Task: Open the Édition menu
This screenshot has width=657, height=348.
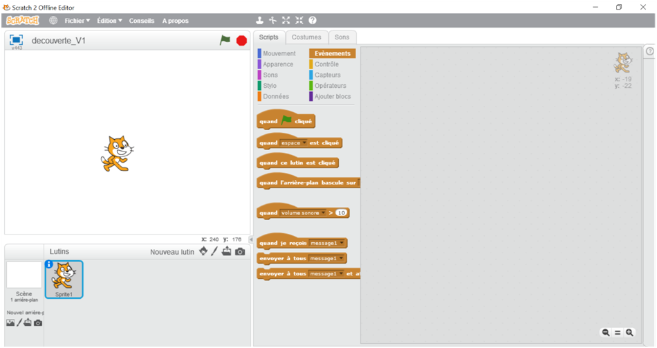Action: point(109,21)
